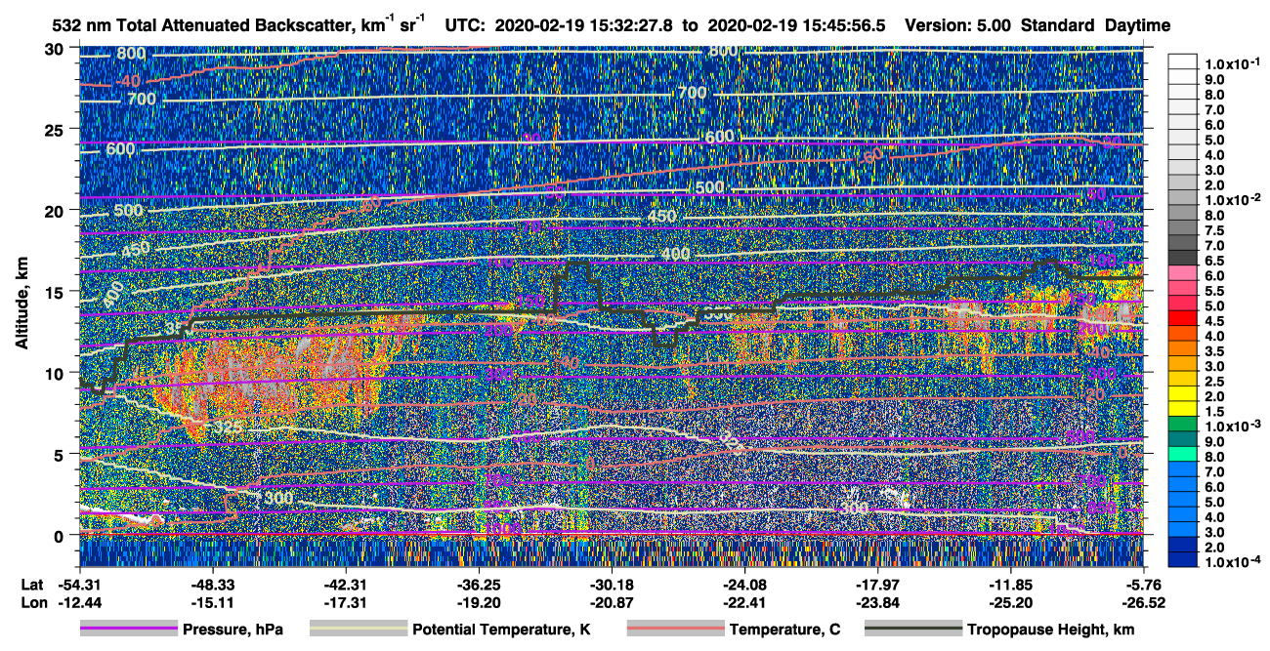Click the colorbar label 6.5
1270x651 pixels.
1214,261
